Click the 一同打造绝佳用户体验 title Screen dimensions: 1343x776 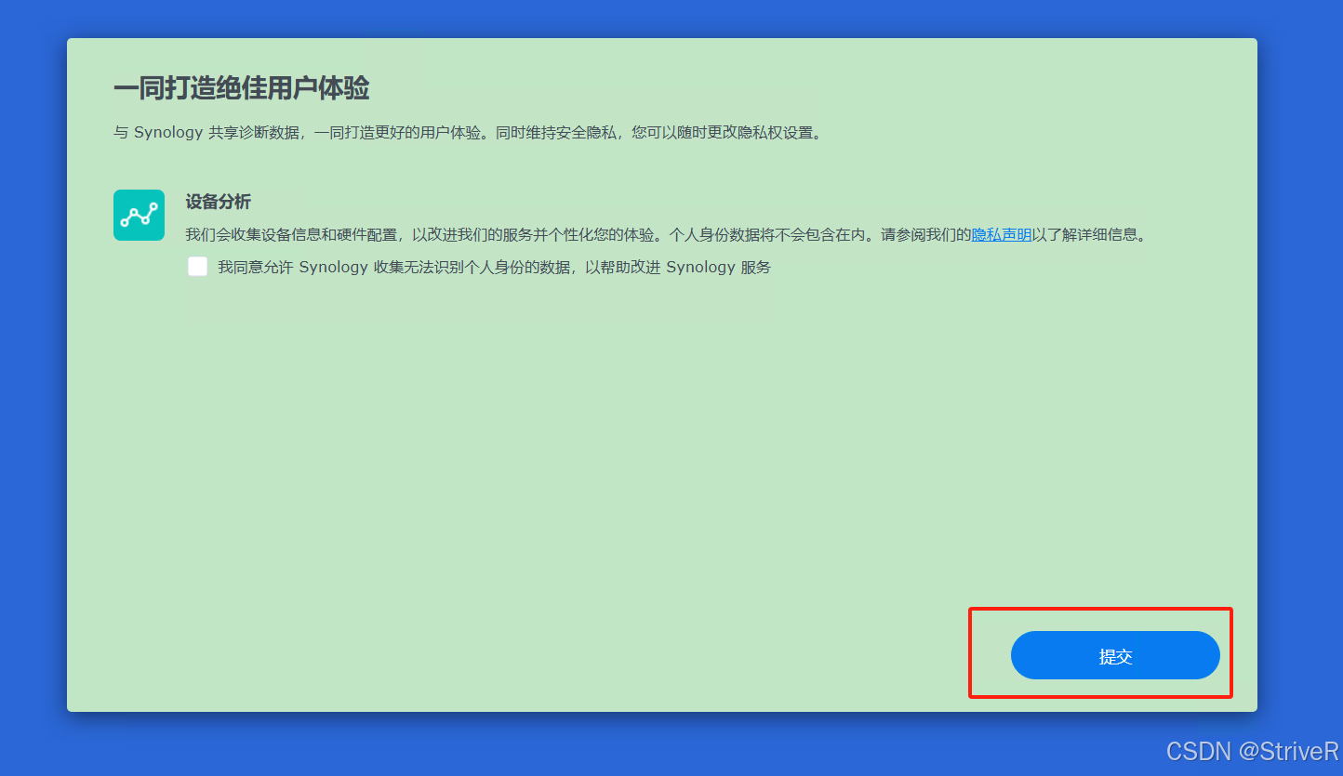point(242,88)
